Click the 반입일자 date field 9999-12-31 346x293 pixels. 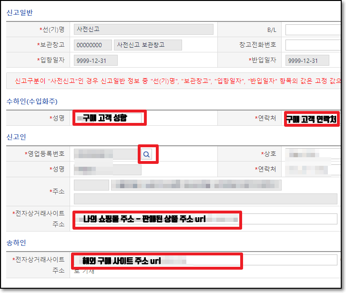pos(307,61)
